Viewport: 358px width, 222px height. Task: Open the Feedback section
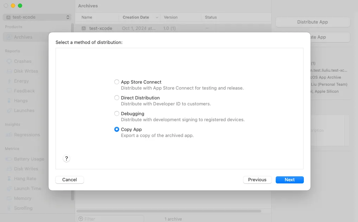25,91
